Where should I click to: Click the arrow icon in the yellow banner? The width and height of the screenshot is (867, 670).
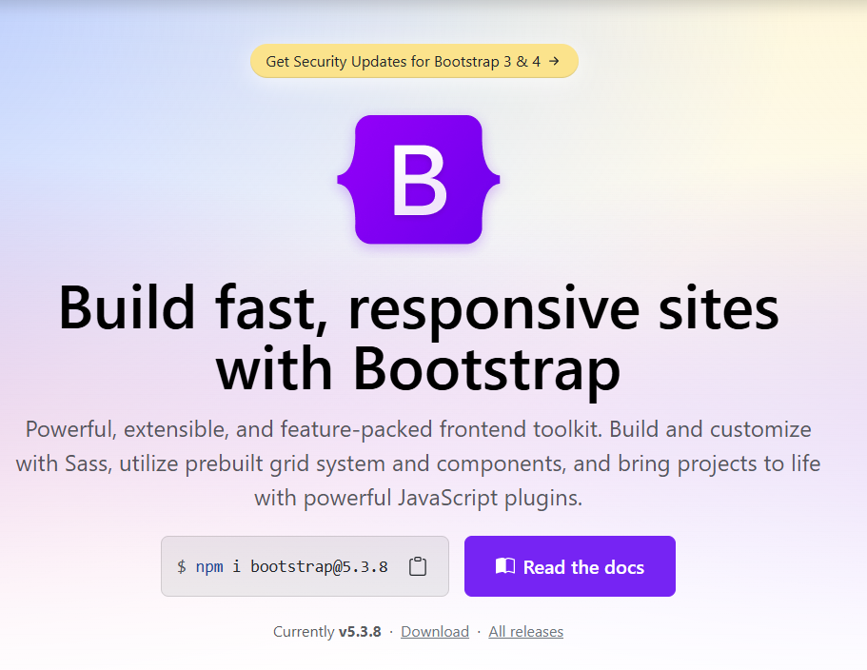[554, 61]
